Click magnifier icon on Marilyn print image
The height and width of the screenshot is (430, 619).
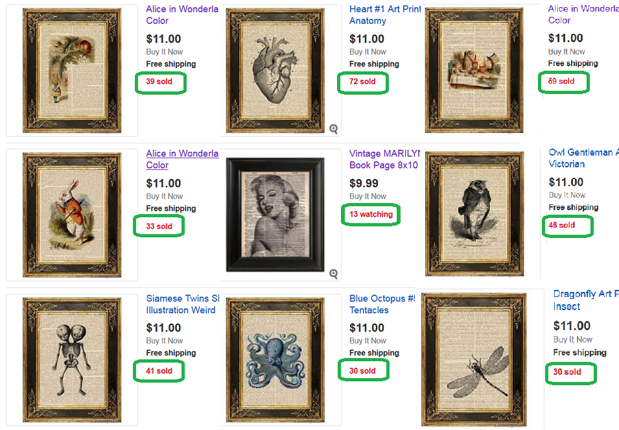click(x=334, y=274)
